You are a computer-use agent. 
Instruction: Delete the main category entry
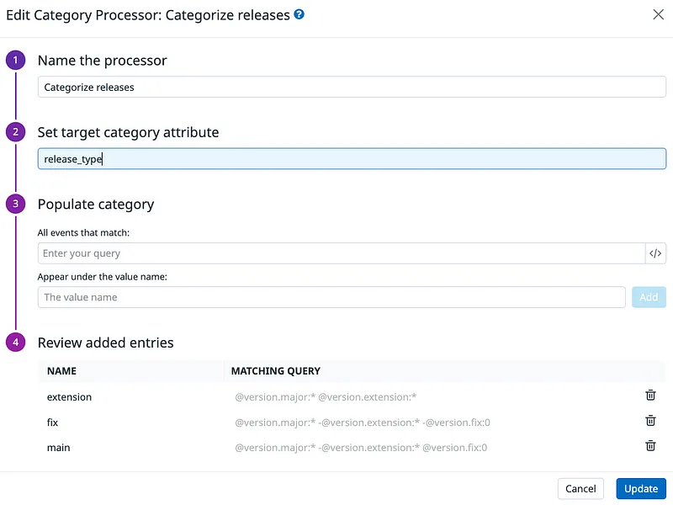[650, 447]
